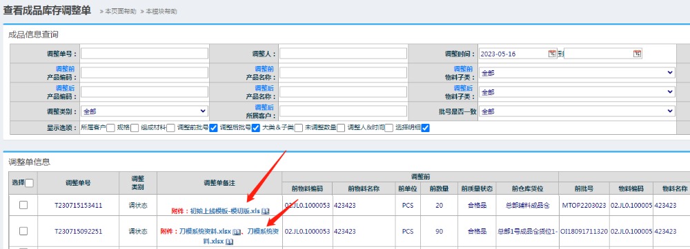Open the 调整后 物料子类 dropdown
Image resolution: width=690 pixels, height=249 pixels.
577,92
